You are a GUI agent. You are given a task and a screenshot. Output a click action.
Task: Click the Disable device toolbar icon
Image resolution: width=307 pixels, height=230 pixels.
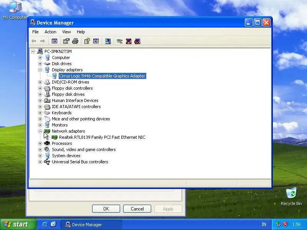click(137, 41)
